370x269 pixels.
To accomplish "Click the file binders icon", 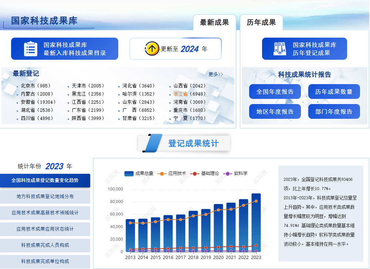I will [280, 49].
